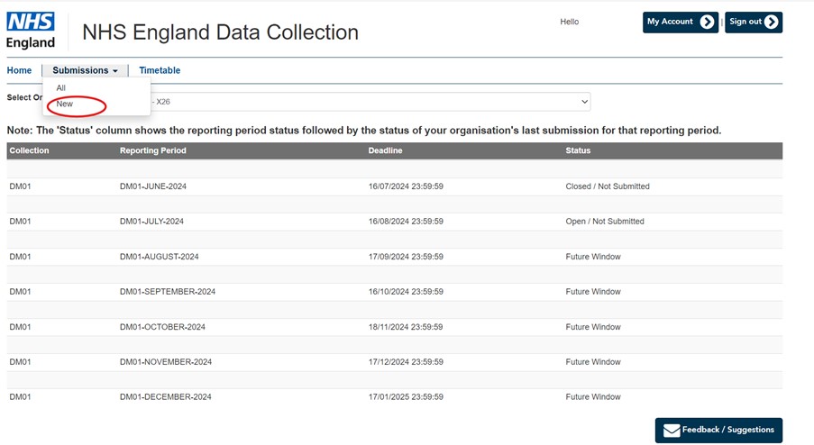This screenshot has height=445, width=814.
Task: Click the Hello greeting text
Action: click(x=570, y=22)
